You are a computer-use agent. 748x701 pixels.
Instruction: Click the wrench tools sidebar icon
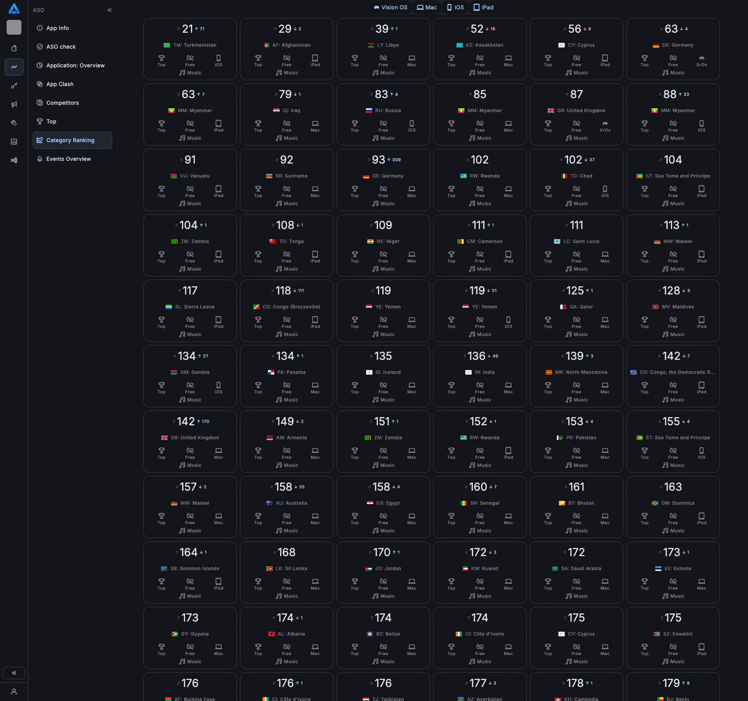[14, 123]
